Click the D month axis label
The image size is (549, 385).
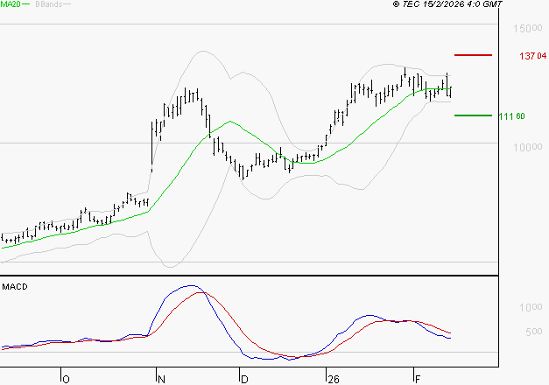(x=244, y=380)
